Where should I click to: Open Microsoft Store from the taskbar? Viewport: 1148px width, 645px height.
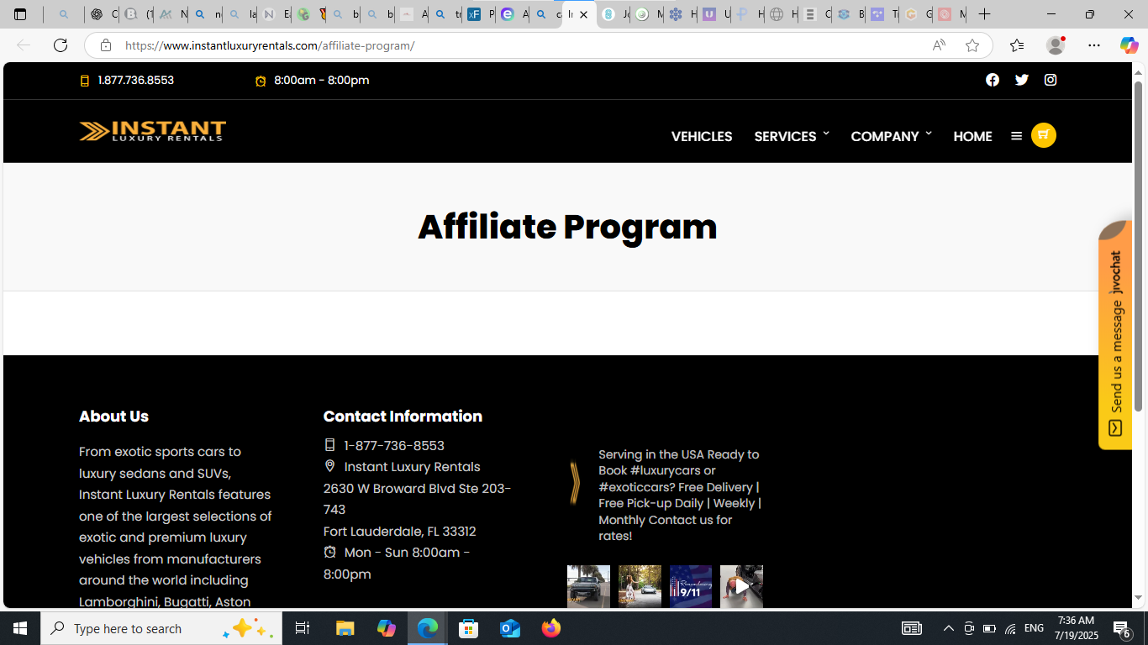coord(469,628)
